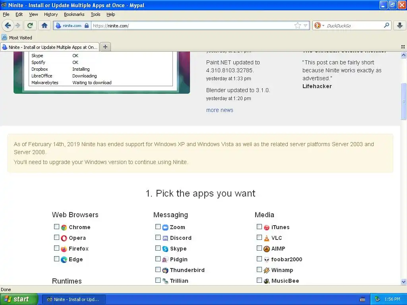The width and height of the screenshot is (407, 305).
Task: Click the padlock security icon
Action: 87,26
